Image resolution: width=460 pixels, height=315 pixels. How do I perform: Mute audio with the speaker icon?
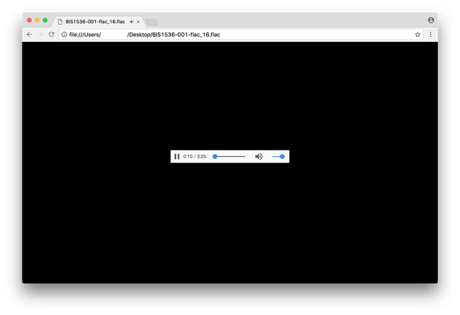tap(259, 157)
